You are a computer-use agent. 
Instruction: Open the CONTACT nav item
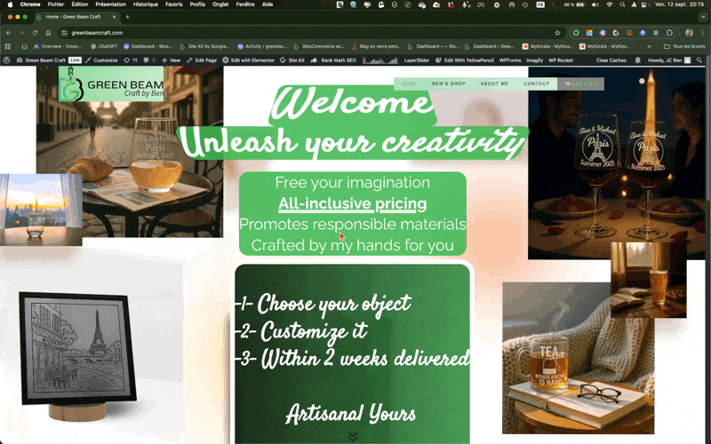[536, 83]
